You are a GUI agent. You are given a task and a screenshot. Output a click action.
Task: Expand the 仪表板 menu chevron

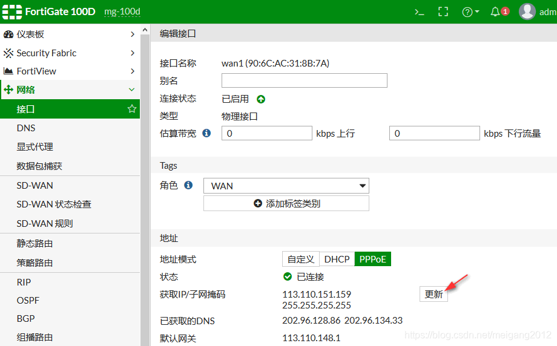click(x=133, y=34)
